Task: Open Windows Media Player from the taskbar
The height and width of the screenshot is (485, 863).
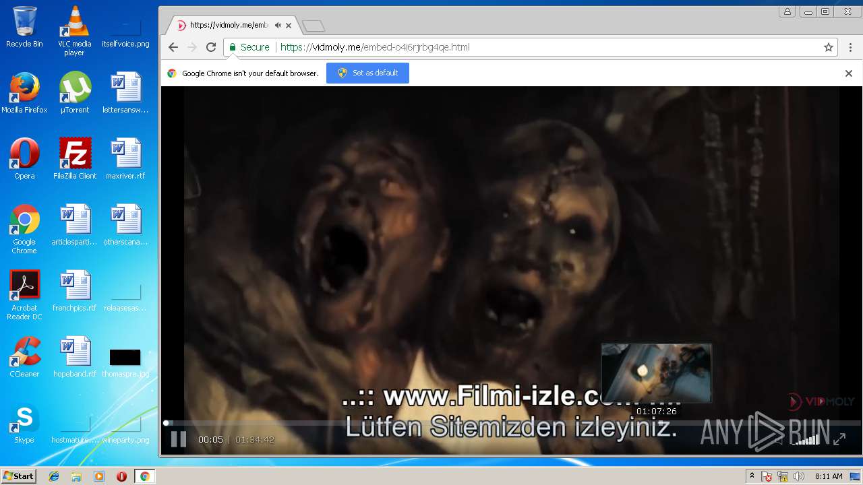Action: pyautogui.click(x=99, y=476)
